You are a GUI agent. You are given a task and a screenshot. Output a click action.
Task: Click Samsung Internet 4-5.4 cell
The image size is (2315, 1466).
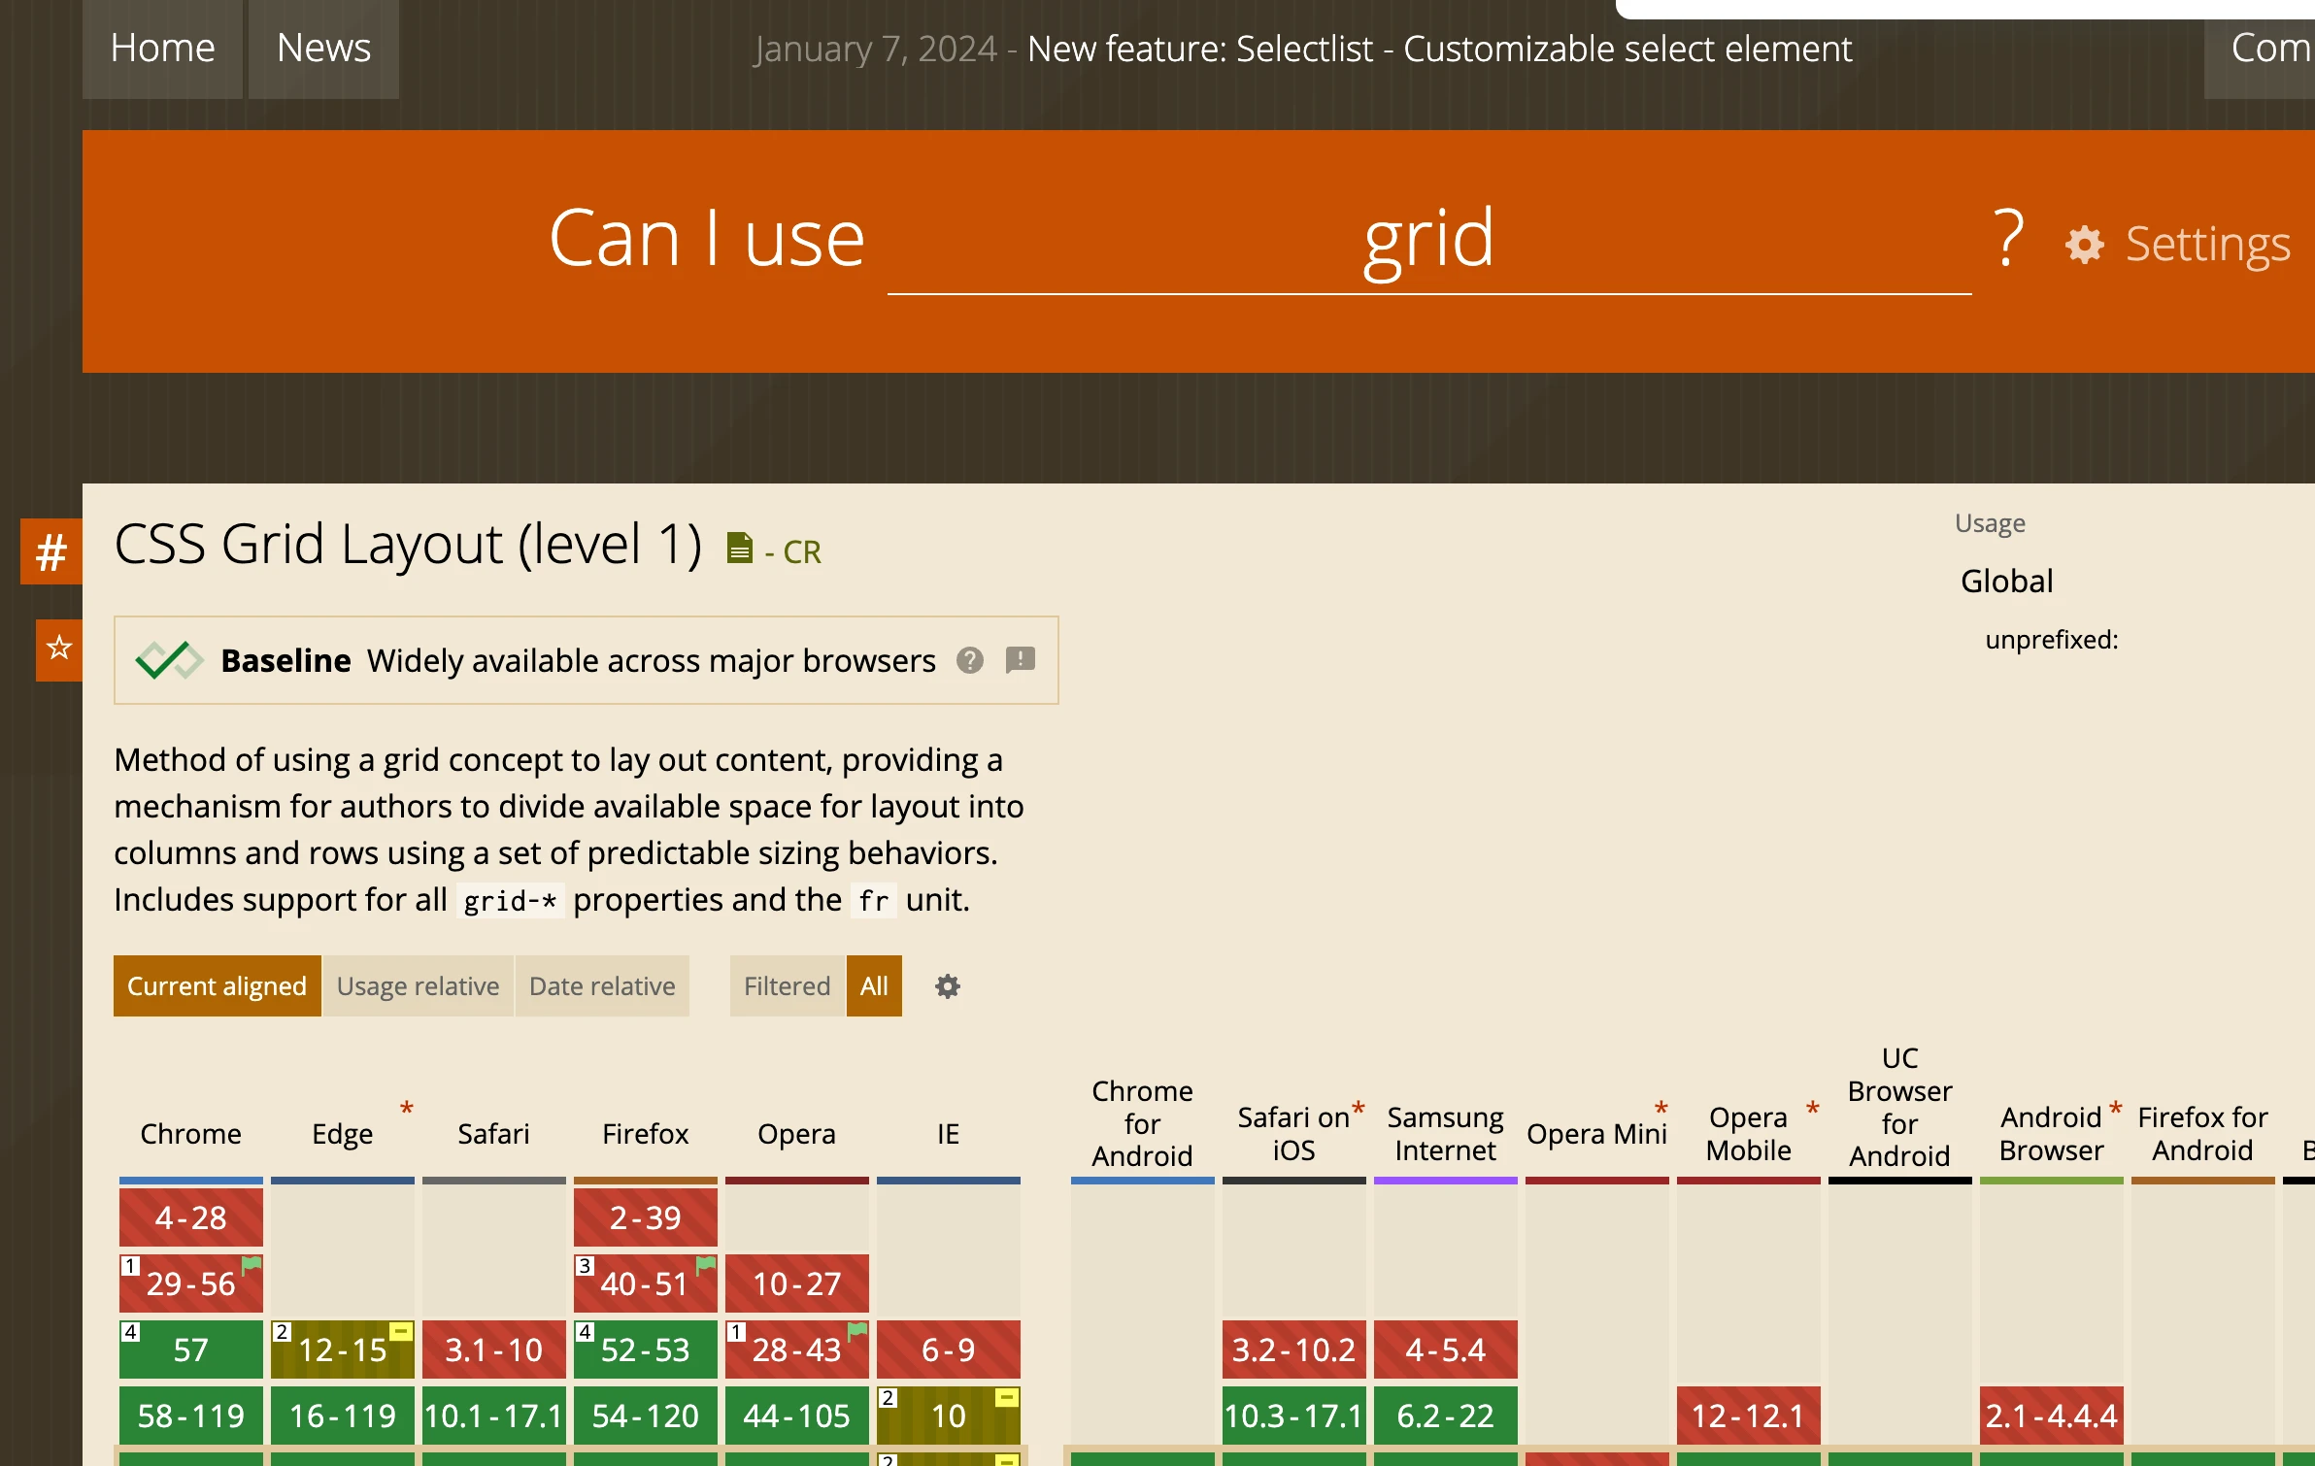[x=1446, y=1349]
